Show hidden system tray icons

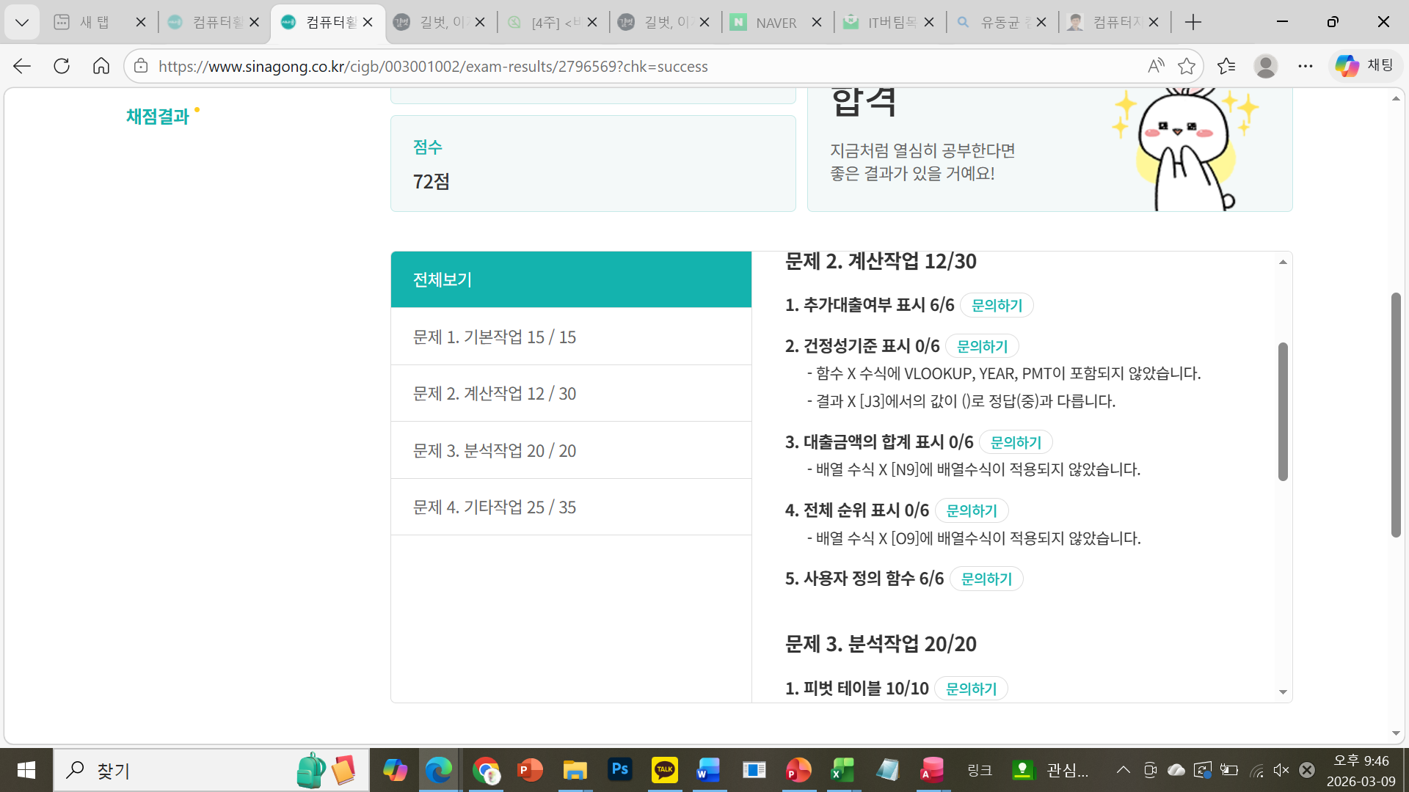(x=1123, y=770)
